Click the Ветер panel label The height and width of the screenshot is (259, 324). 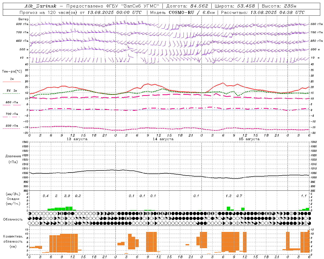tap(24, 19)
